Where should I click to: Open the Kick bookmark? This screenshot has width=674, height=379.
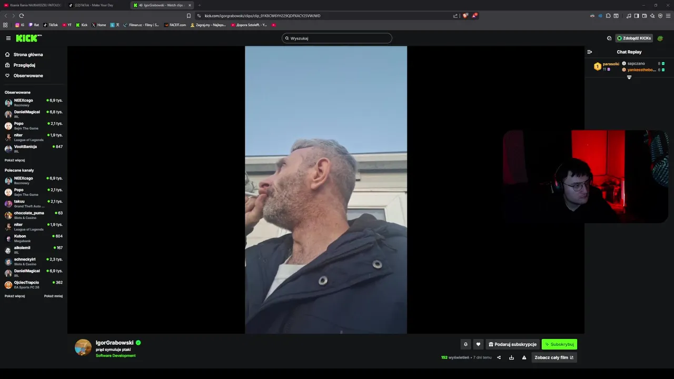tap(82, 25)
